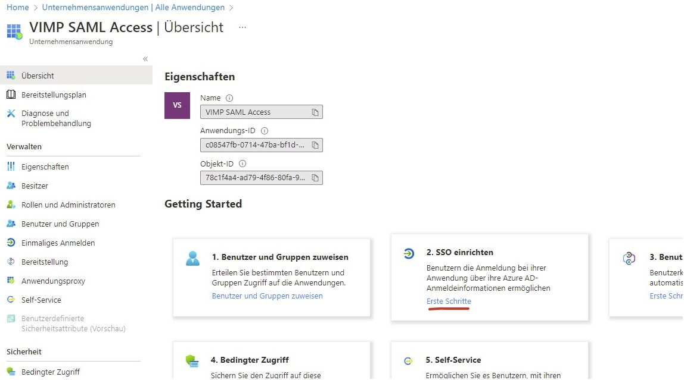
Task: Click the Anwendungs-ID field
Action: [x=262, y=145]
